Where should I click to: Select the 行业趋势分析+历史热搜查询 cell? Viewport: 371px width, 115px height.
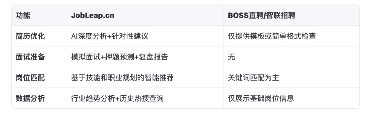click(117, 98)
